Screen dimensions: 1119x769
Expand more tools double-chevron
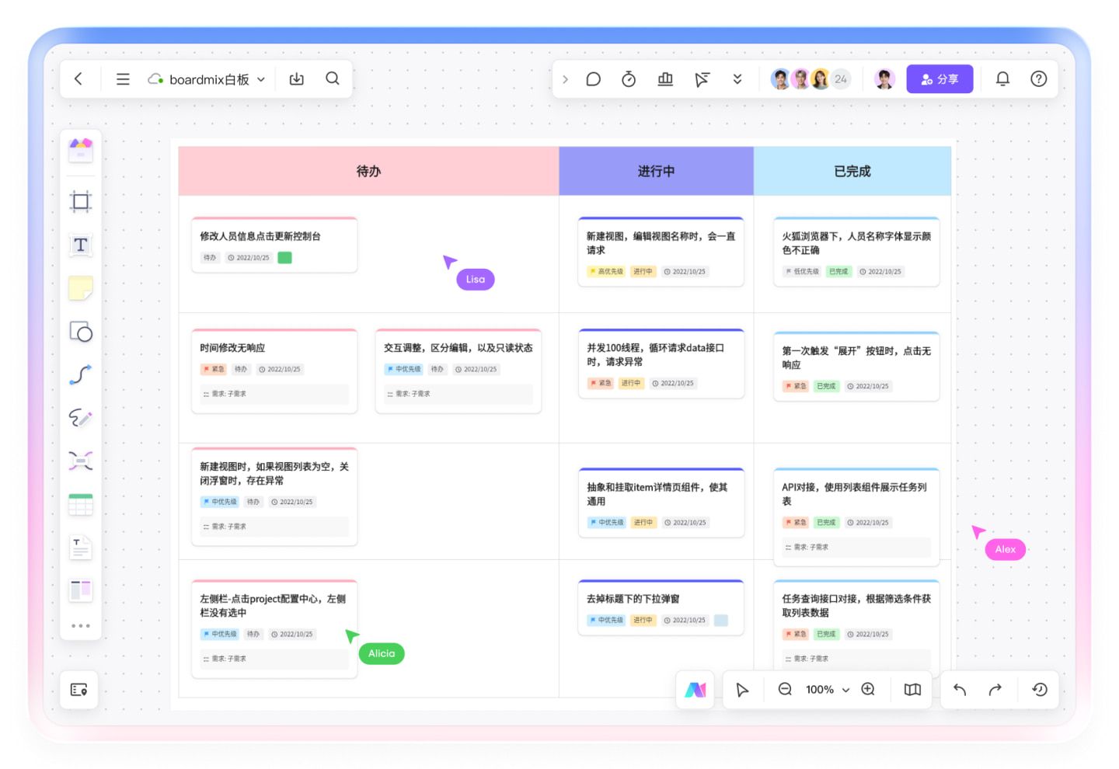pos(737,79)
